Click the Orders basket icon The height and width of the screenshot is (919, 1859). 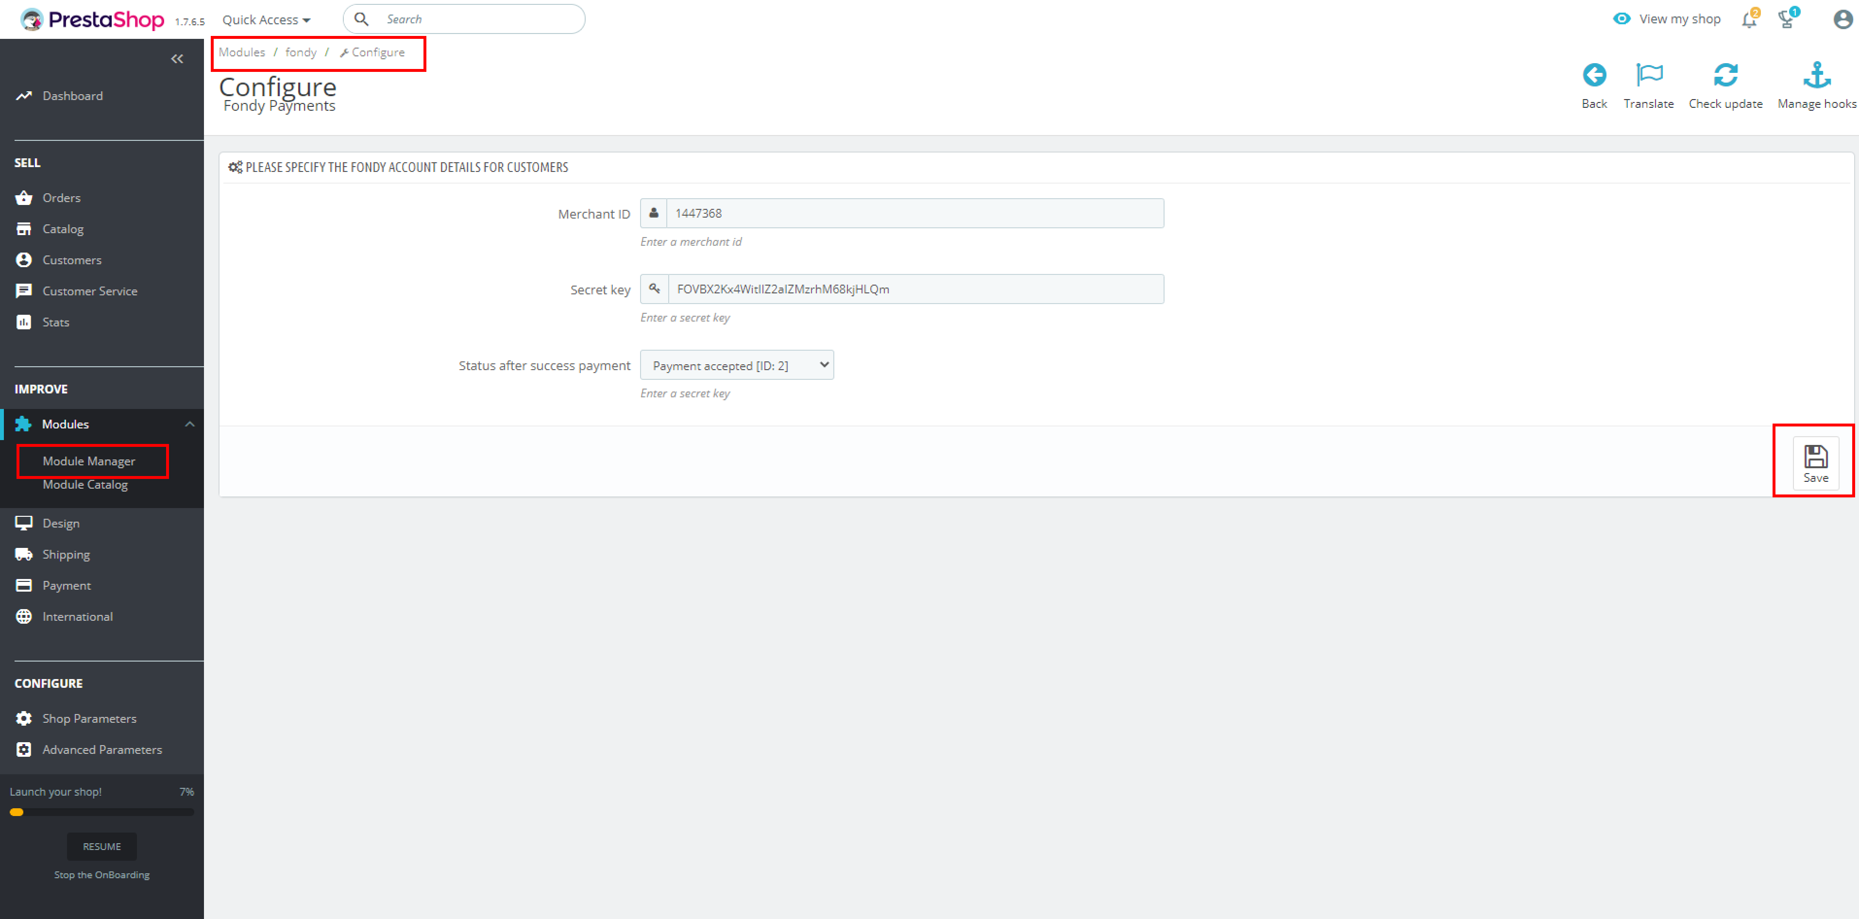pyautogui.click(x=24, y=197)
